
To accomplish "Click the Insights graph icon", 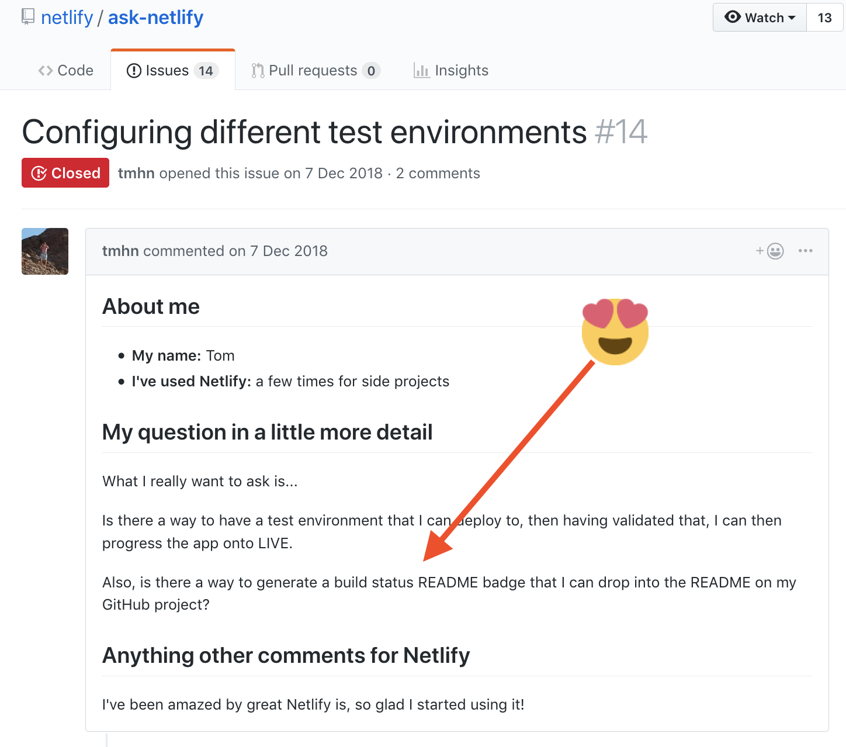I will (x=421, y=70).
